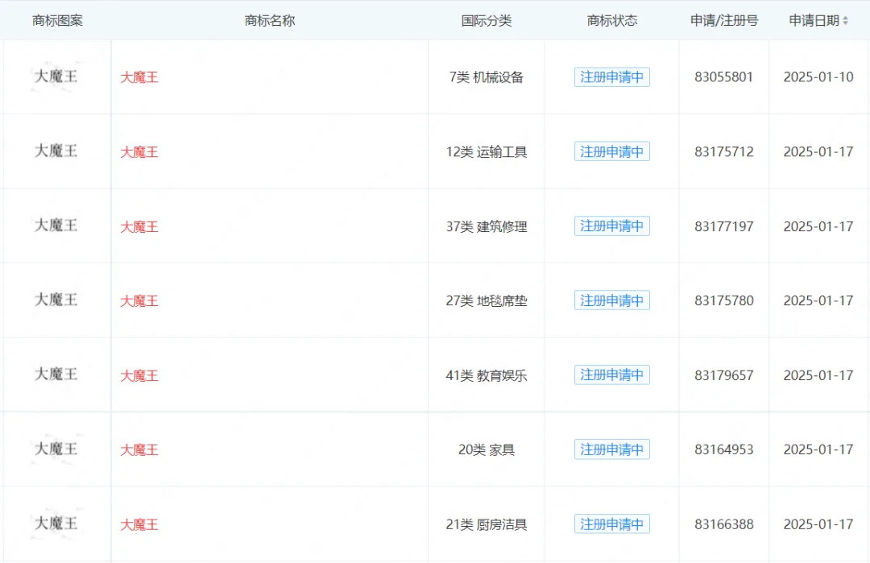Sort by 申请日期 using the sort arrows
Viewport: 870px width, 563px height.
(845, 20)
